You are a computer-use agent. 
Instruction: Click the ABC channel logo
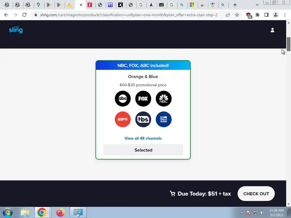pos(123,98)
